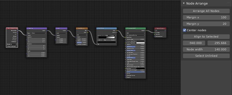Image resolution: width=232 pixels, height=95 pixels.
Task: Click the ColorRamp black stop color swatch
Action: [107, 42]
